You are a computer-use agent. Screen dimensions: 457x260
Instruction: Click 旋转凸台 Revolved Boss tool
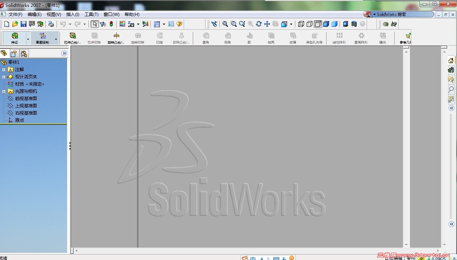click(116, 38)
